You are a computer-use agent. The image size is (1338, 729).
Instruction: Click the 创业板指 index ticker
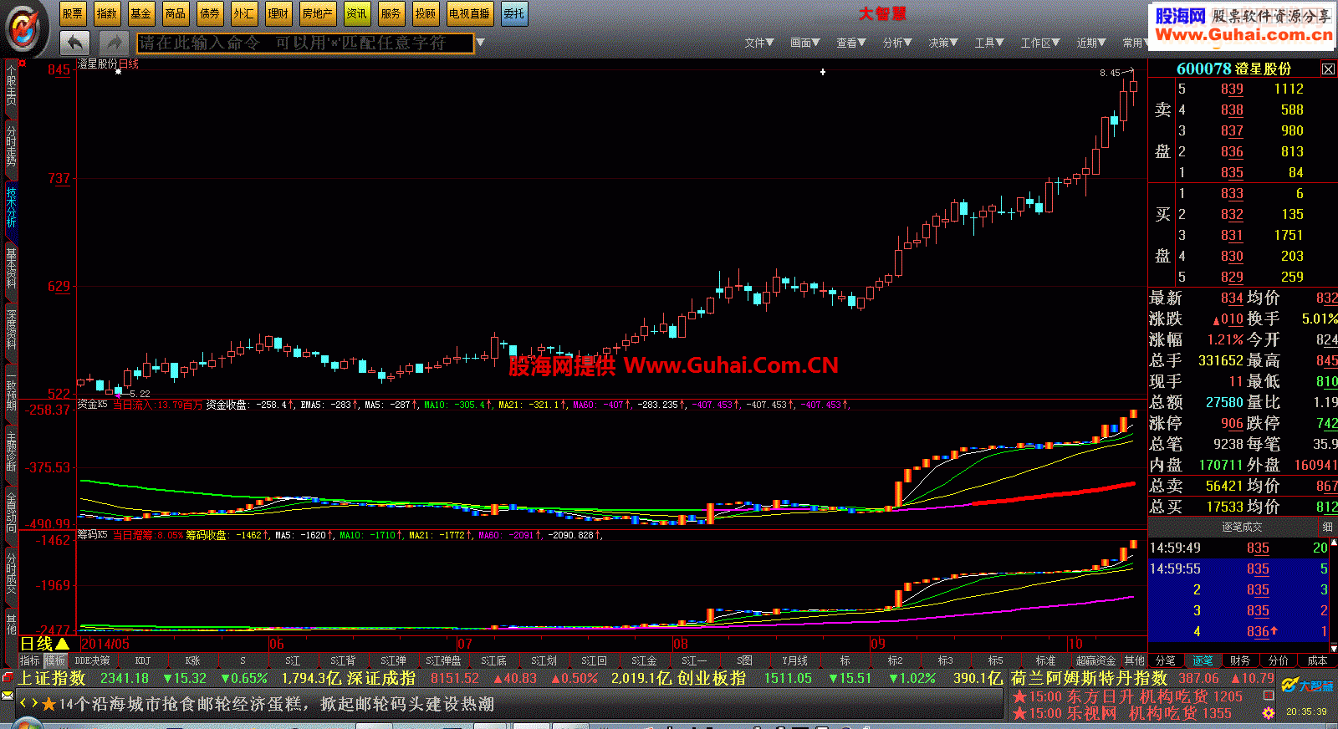point(712,678)
